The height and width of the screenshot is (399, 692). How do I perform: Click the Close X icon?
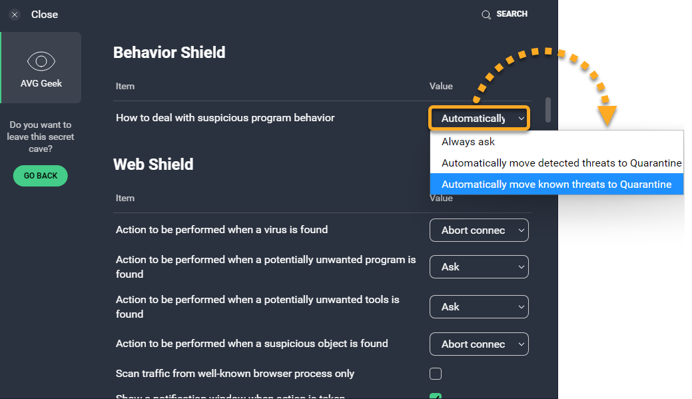pos(15,15)
